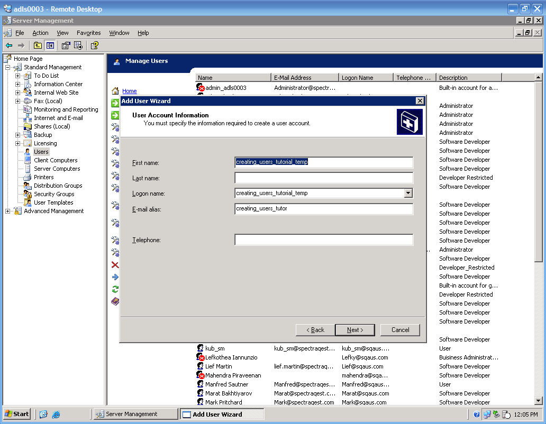Collapse the Standard Management tree node
Screen dimensions: 546x424
pyautogui.click(x=8, y=68)
